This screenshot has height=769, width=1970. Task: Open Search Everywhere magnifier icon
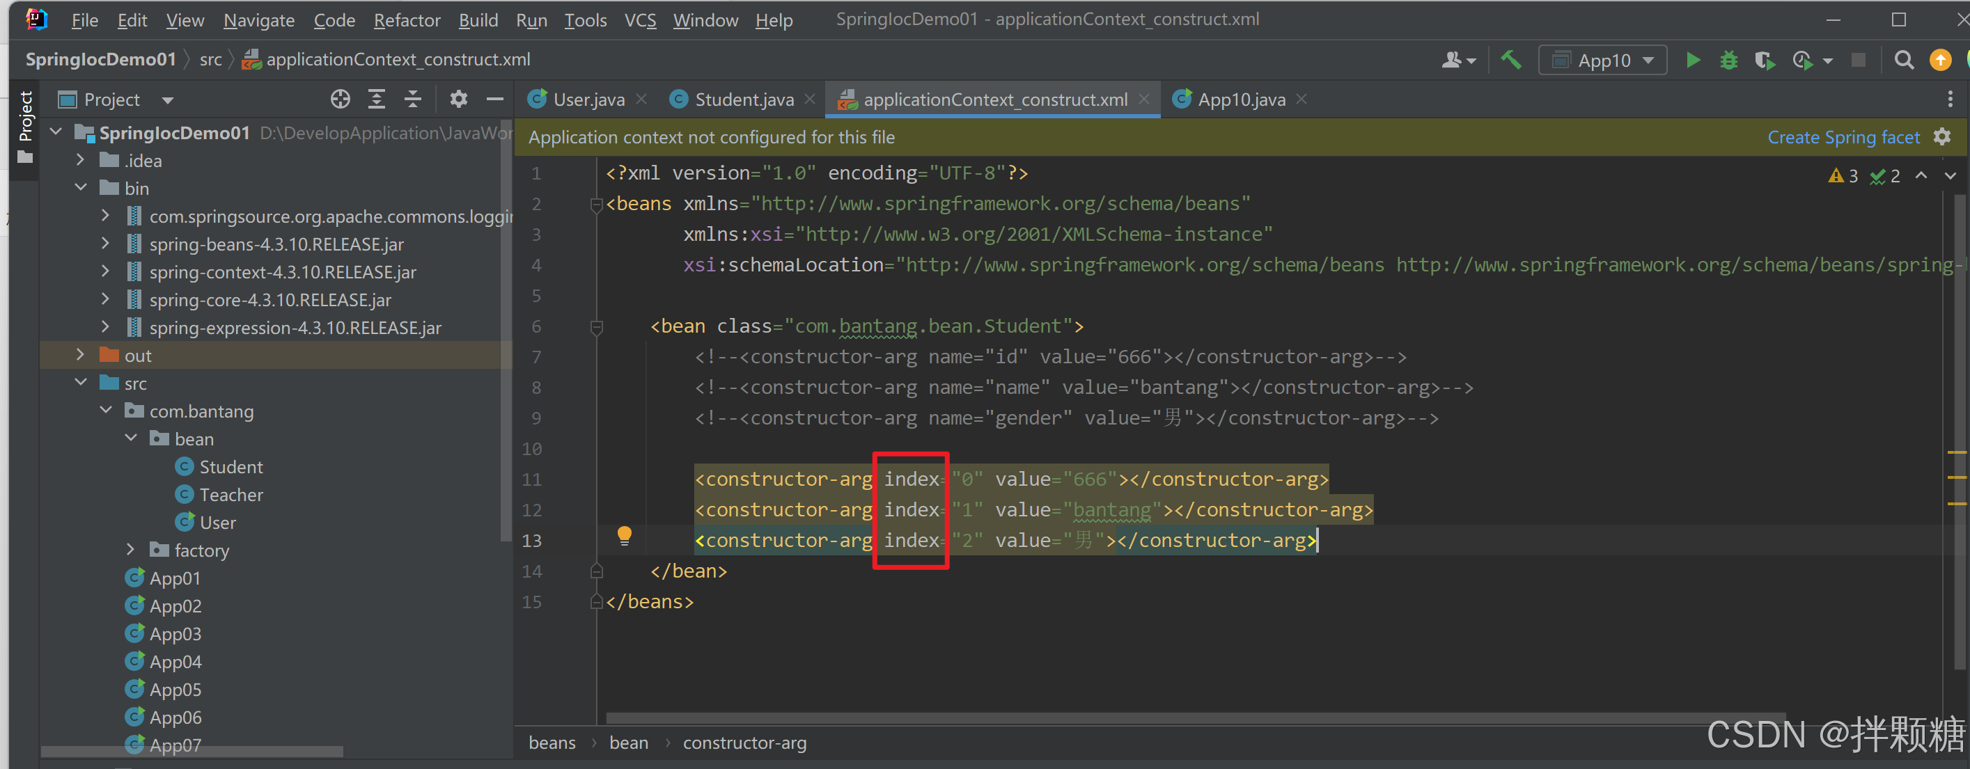click(1903, 60)
